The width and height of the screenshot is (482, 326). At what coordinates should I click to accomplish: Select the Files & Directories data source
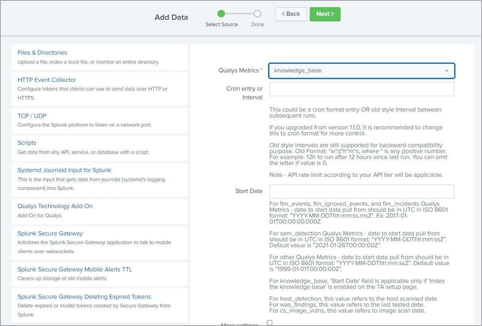point(42,52)
